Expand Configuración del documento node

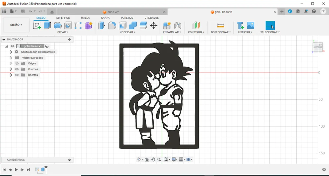click(x=11, y=52)
